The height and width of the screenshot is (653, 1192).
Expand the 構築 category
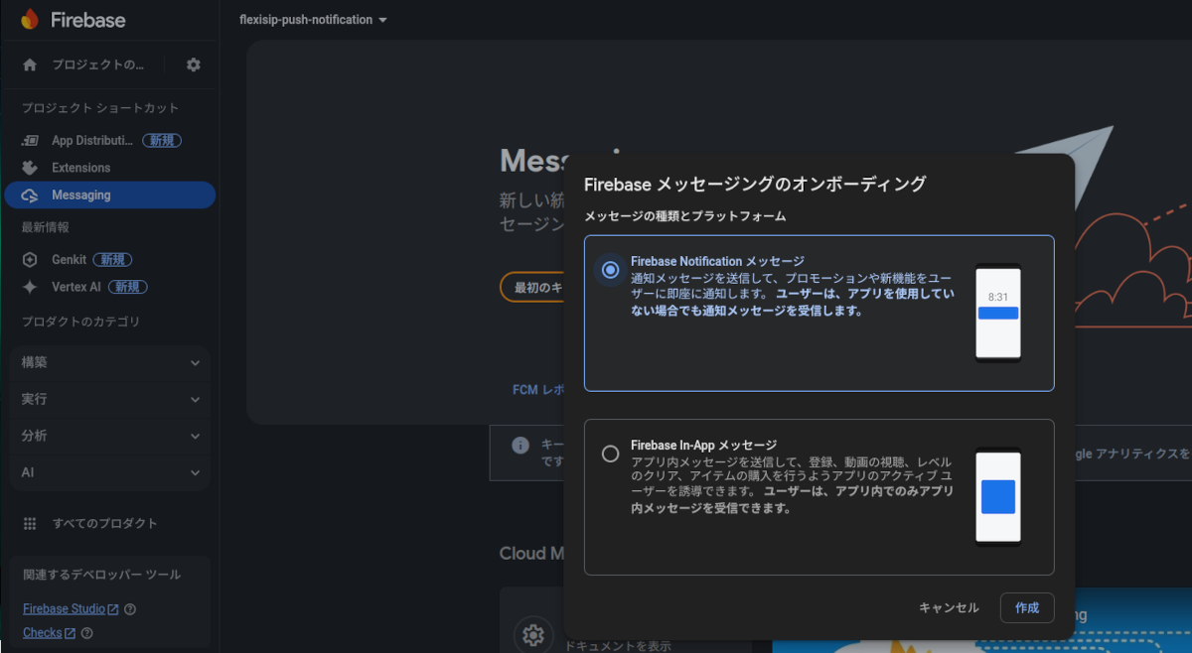click(109, 362)
